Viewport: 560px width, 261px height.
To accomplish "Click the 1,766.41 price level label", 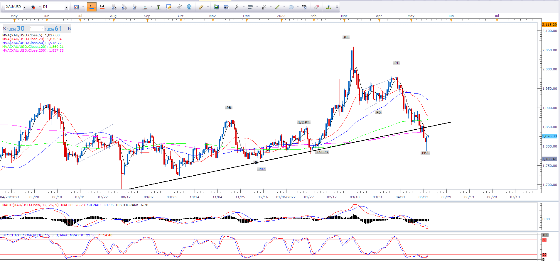I will coord(549,159).
